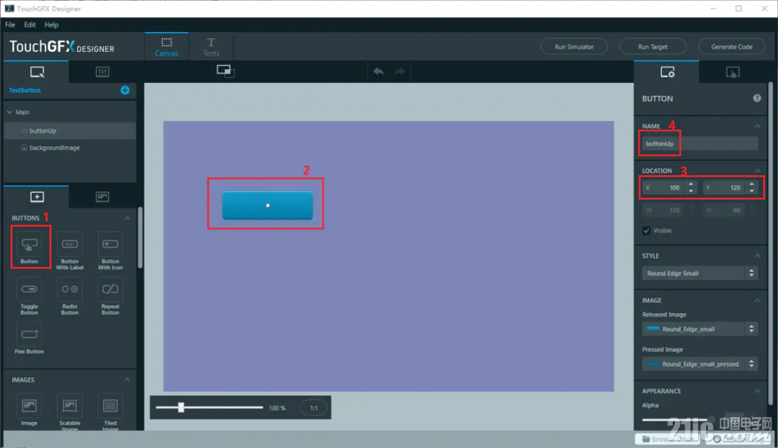The image size is (778, 448).
Task: Decrease the X location value
Action: coord(691,191)
